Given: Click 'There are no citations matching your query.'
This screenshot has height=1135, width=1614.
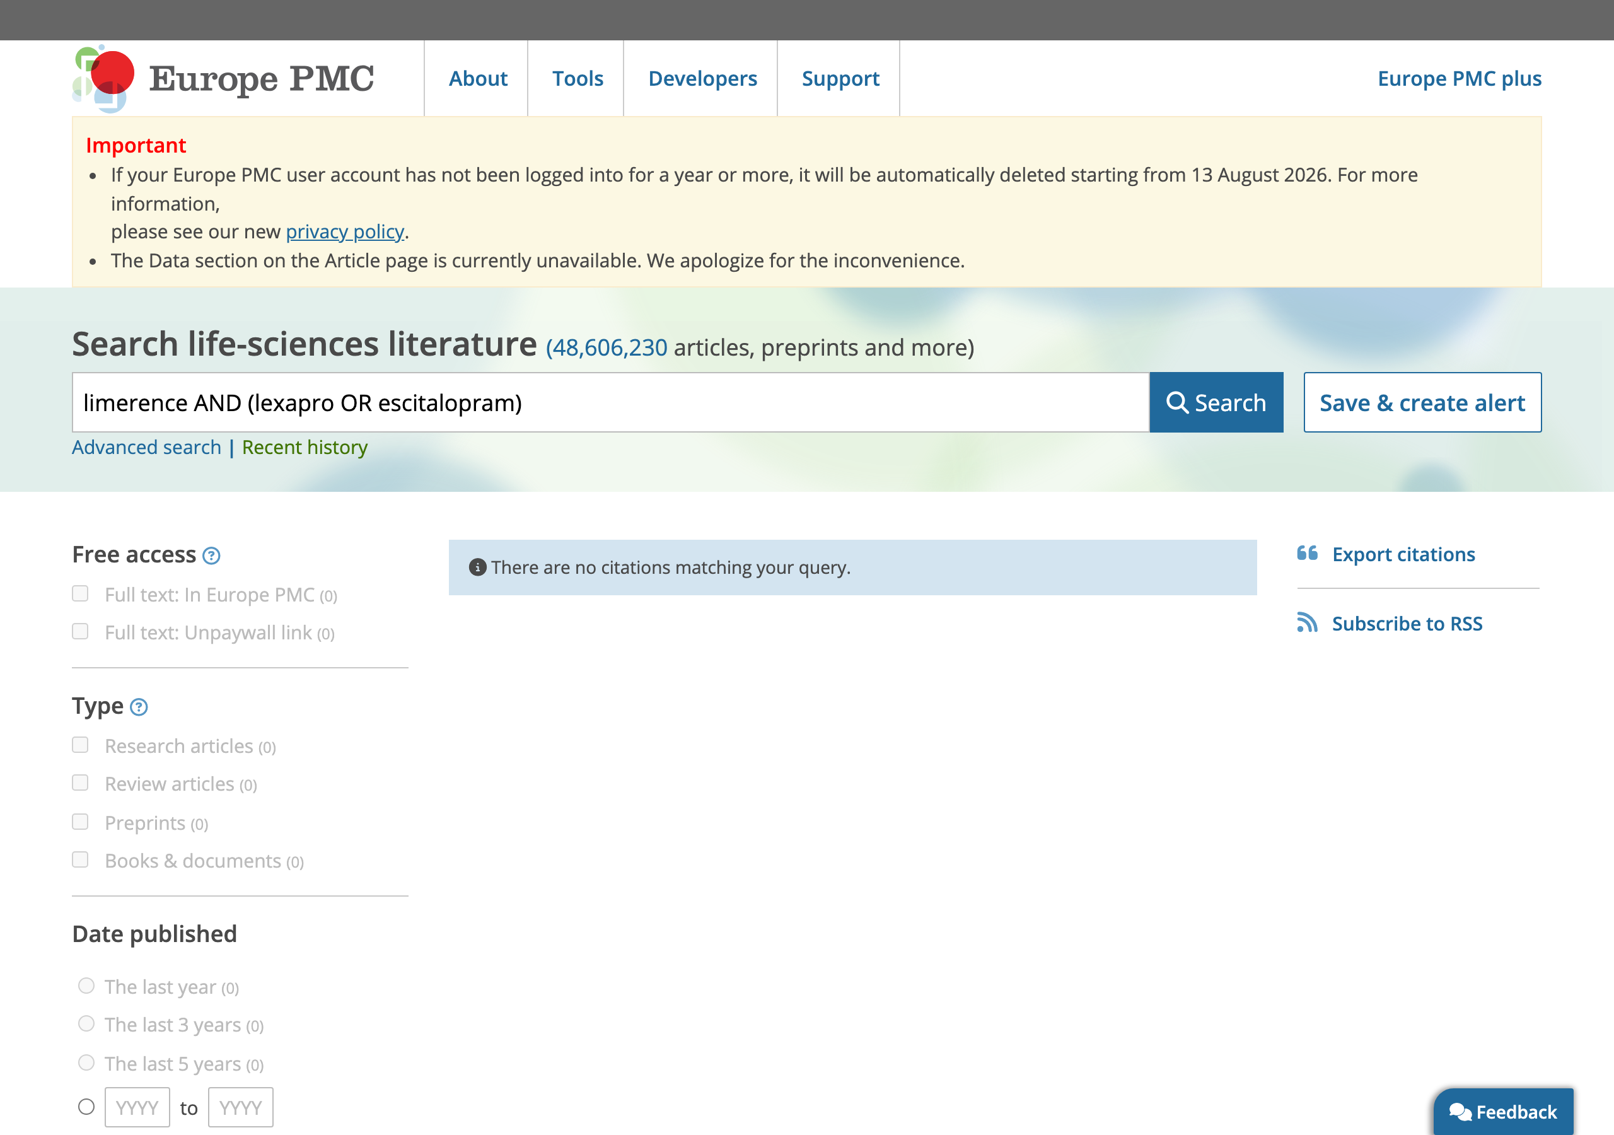Looking at the screenshot, I should point(671,567).
